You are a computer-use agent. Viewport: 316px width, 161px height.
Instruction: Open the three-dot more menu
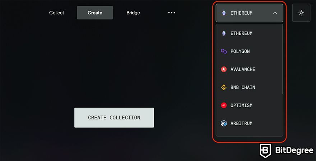(172, 13)
